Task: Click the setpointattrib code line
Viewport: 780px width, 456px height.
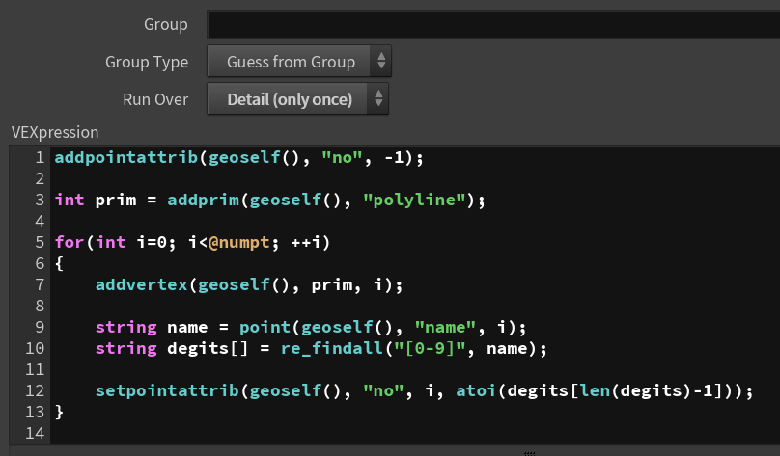Action: coord(425,390)
